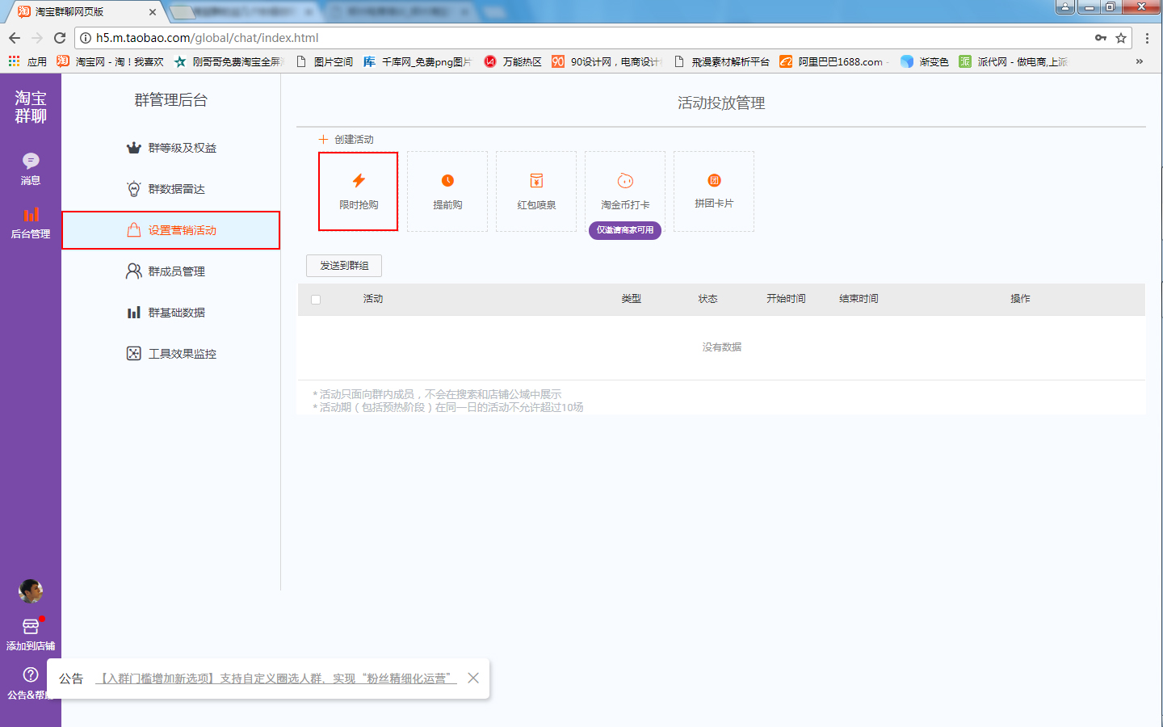Click the 类型 column header
The height and width of the screenshot is (727, 1163).
coord(632,299)
